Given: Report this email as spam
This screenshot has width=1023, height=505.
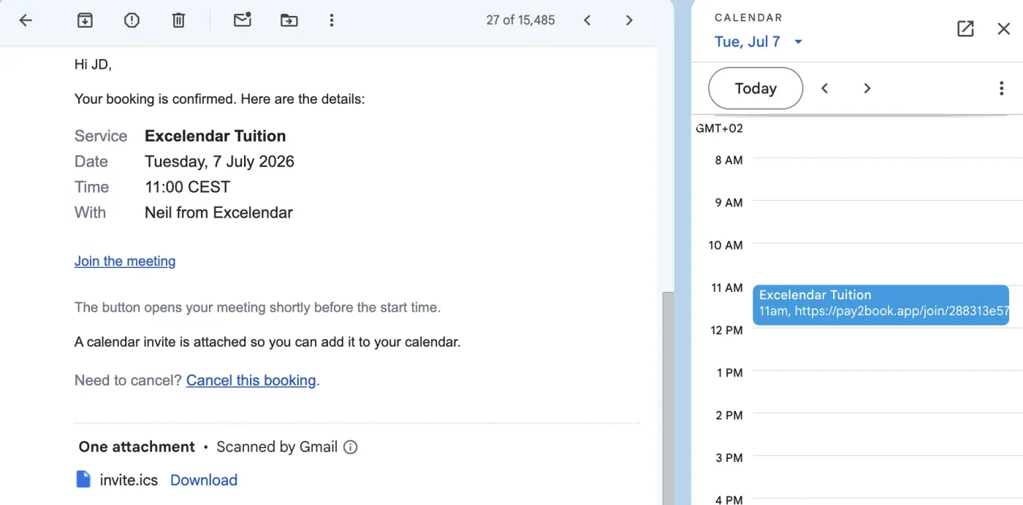Looking at the screenshot, I should click(132, 20).
